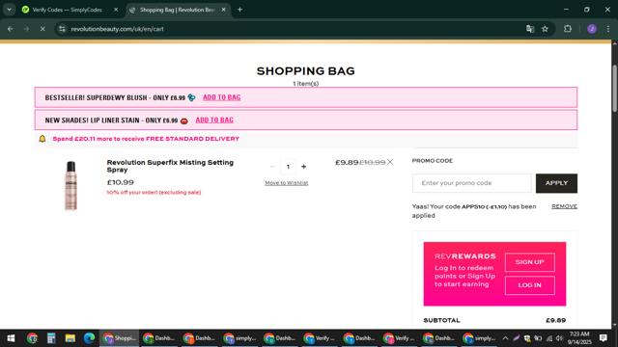Open the network icon in the system tray
This screenshot has height=347, width=618.
[549, 338]
